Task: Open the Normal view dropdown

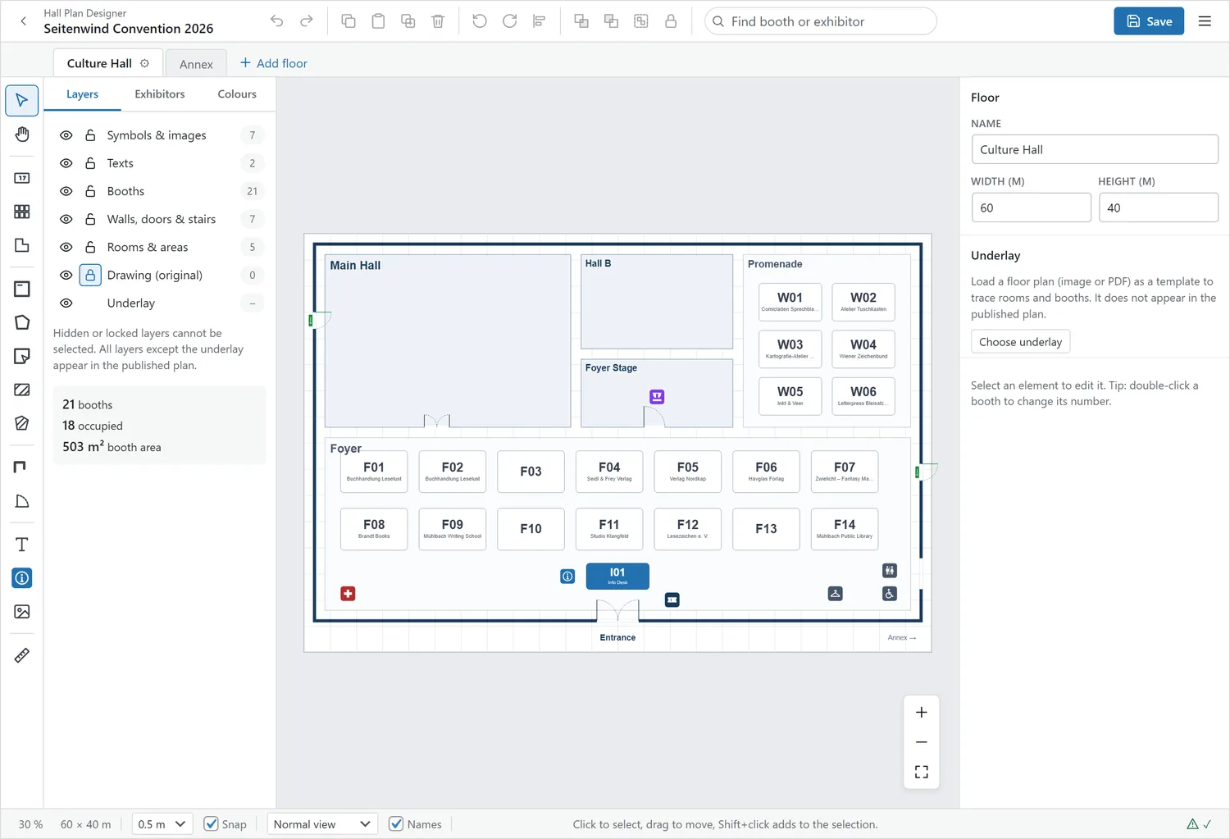Action: (x=321, y=824)
